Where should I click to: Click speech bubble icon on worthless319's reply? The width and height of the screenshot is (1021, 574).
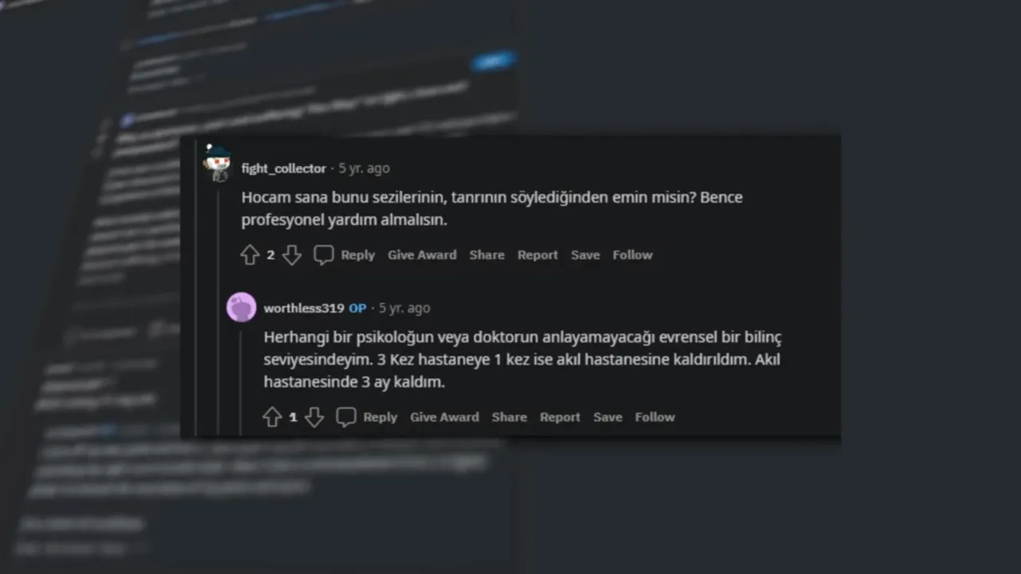345,417
